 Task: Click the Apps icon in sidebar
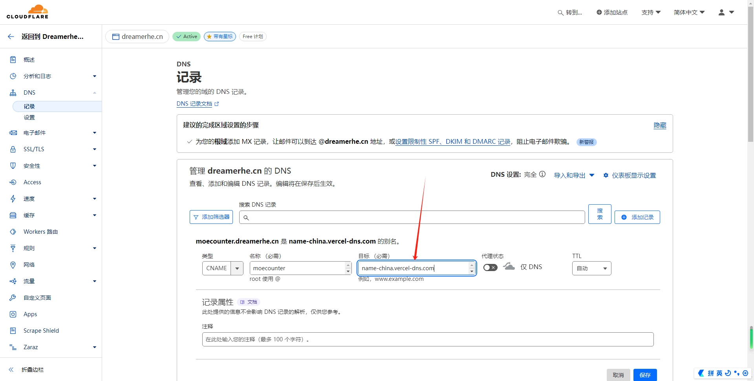coord(13,314)
